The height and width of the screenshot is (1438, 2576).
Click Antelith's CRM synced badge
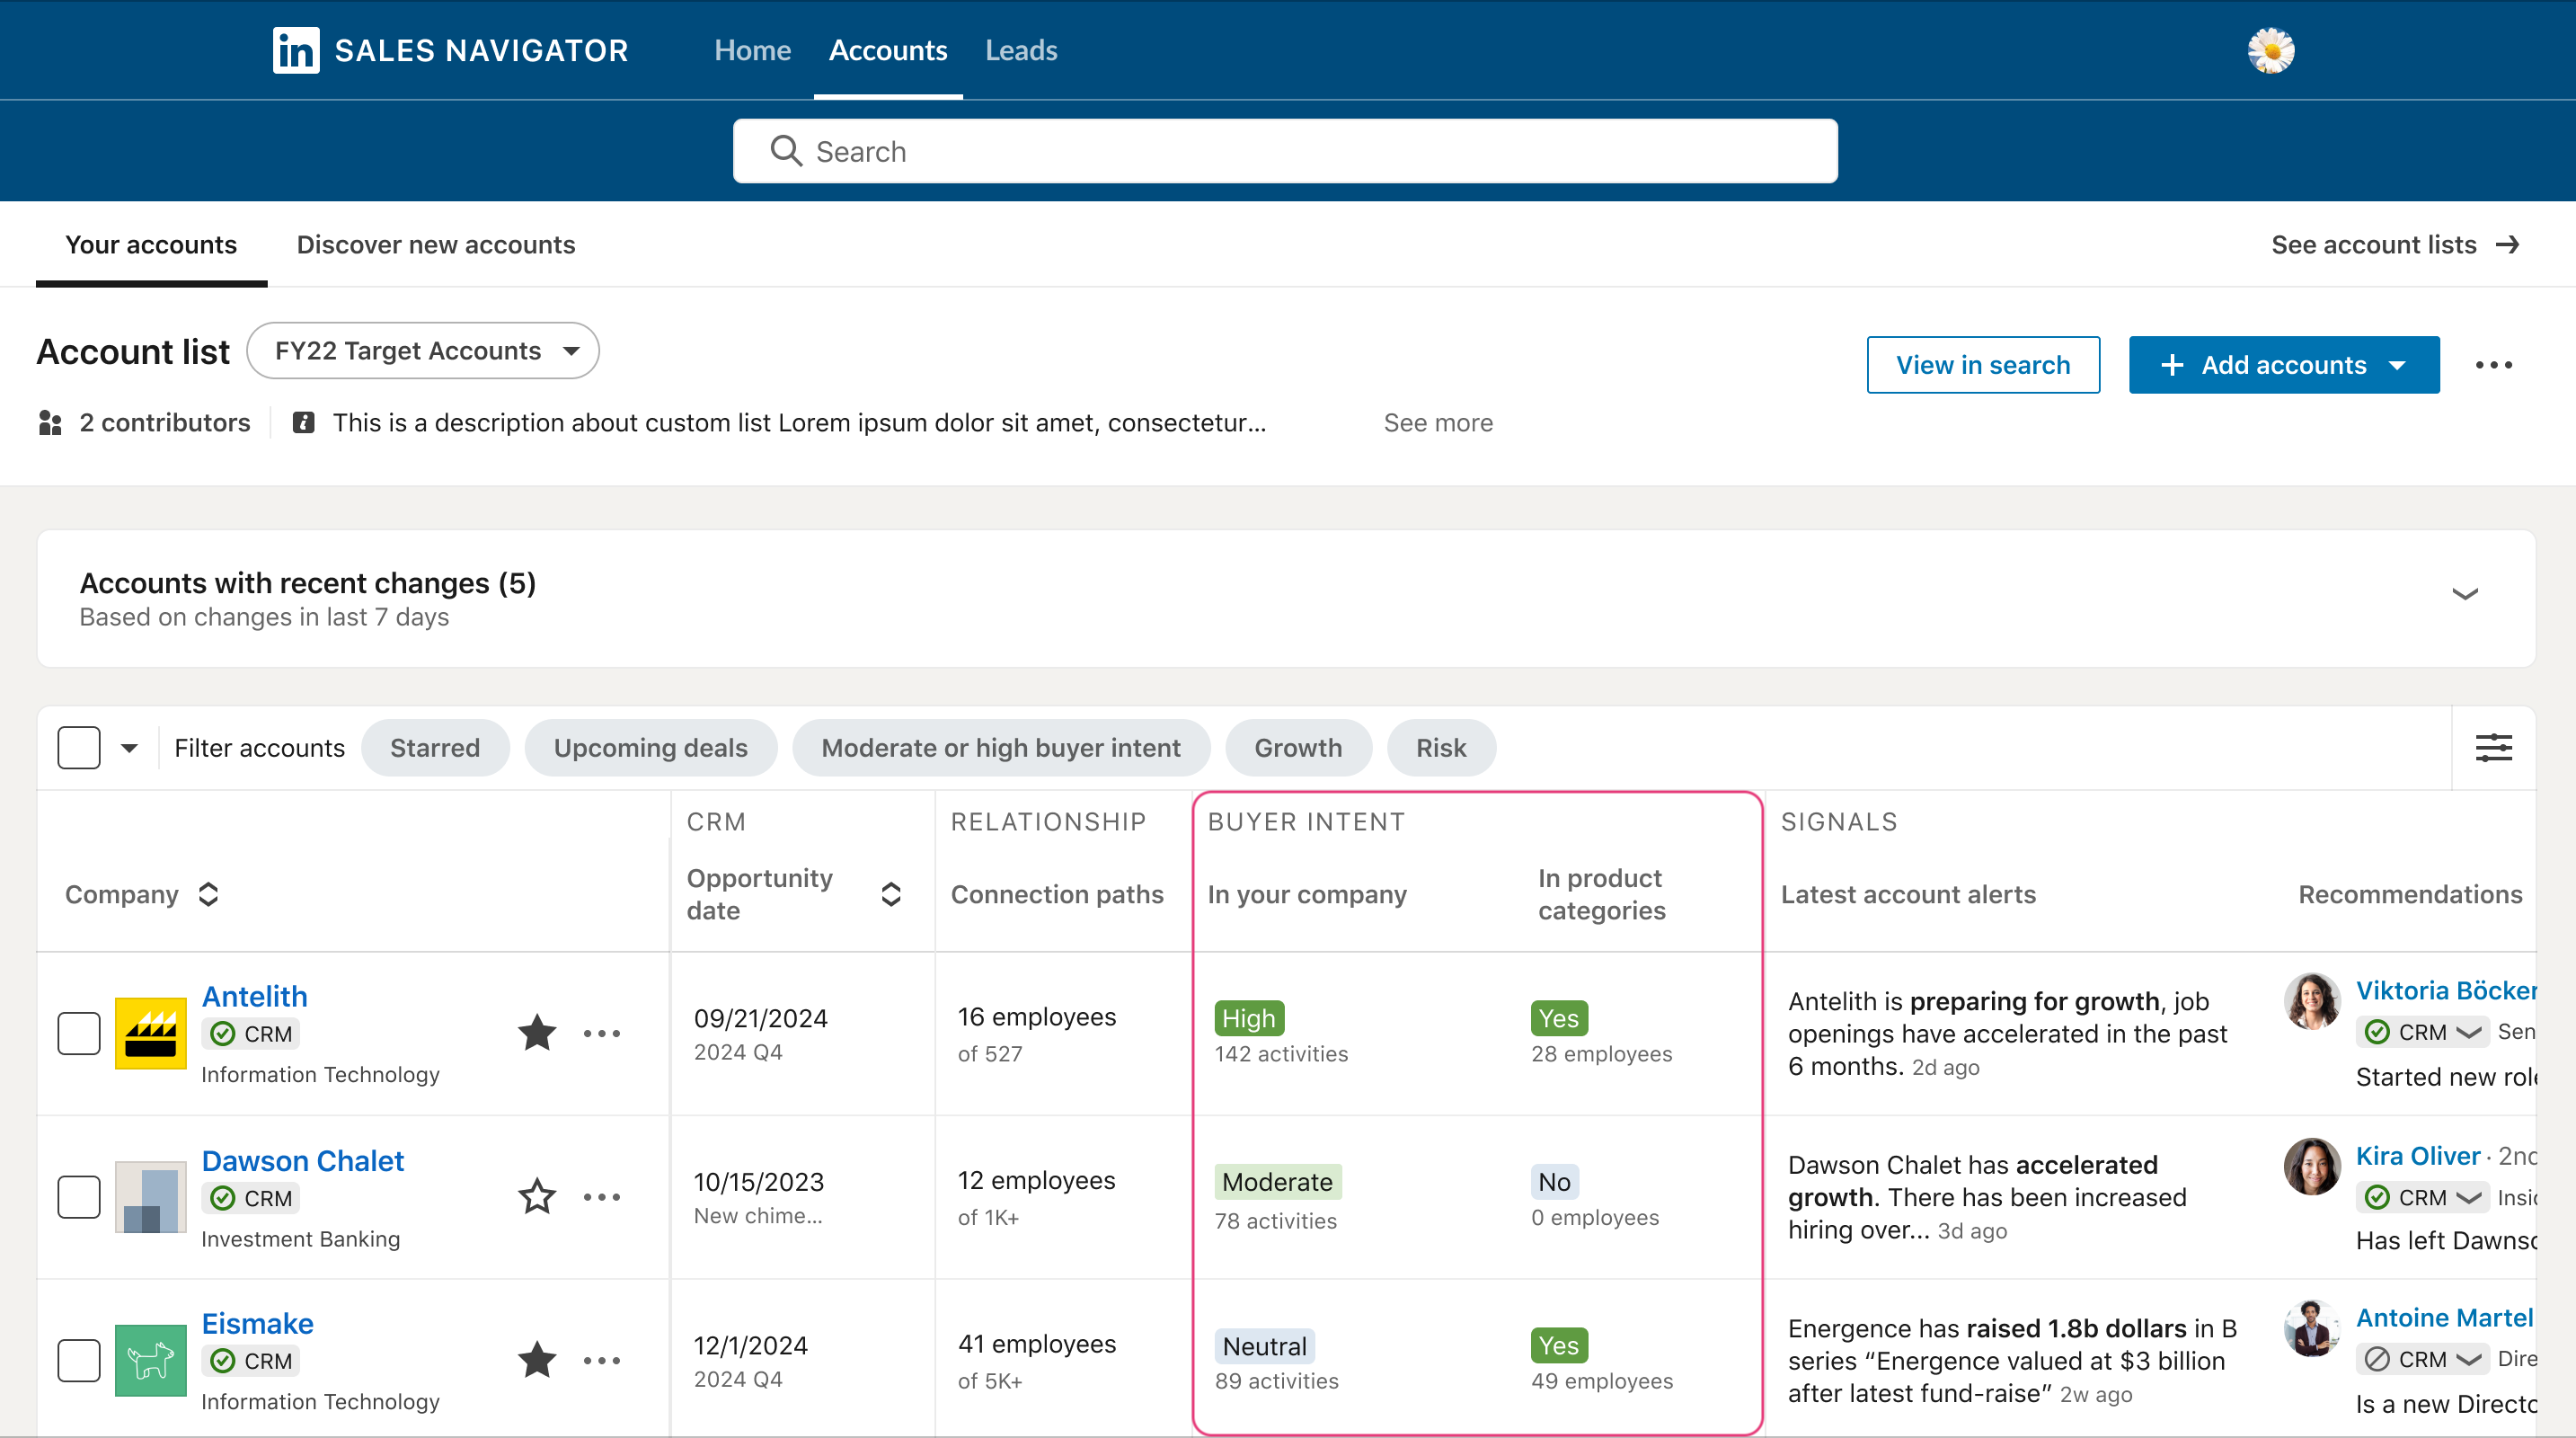251,1034
